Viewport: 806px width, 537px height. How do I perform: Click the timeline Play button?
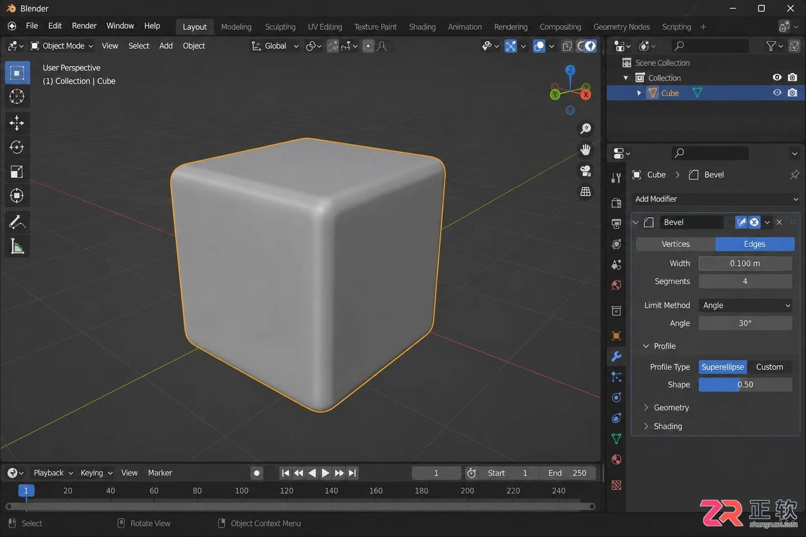point(325,473)
